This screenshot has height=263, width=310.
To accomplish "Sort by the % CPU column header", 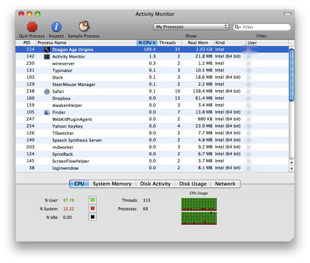I will (x=147, y=43).
